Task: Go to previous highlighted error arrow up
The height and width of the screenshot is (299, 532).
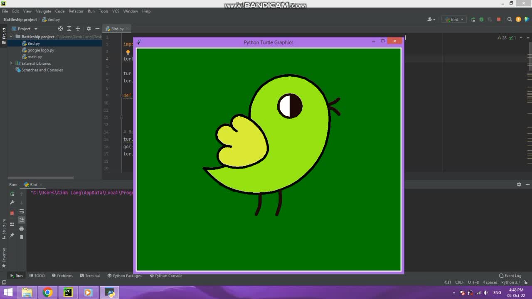Action: [521, 38]
